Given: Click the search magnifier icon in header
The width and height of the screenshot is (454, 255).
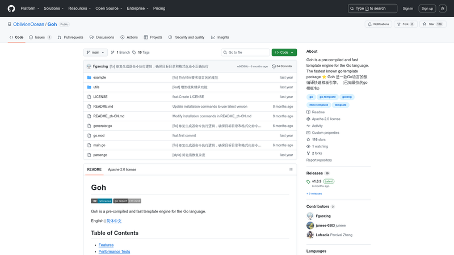Looking at the screenshot, I should coord(352,8).
